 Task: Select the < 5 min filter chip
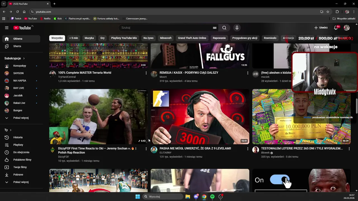pyautogui.click(x=74, y=38)
